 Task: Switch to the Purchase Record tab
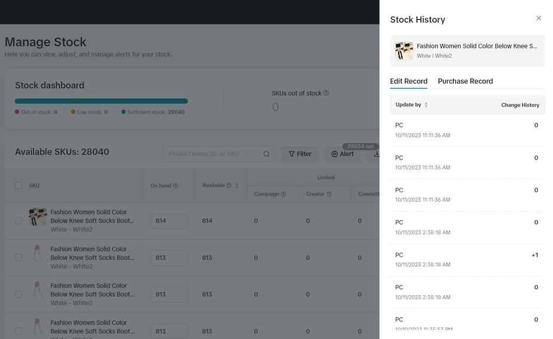[x=465, y=81]
